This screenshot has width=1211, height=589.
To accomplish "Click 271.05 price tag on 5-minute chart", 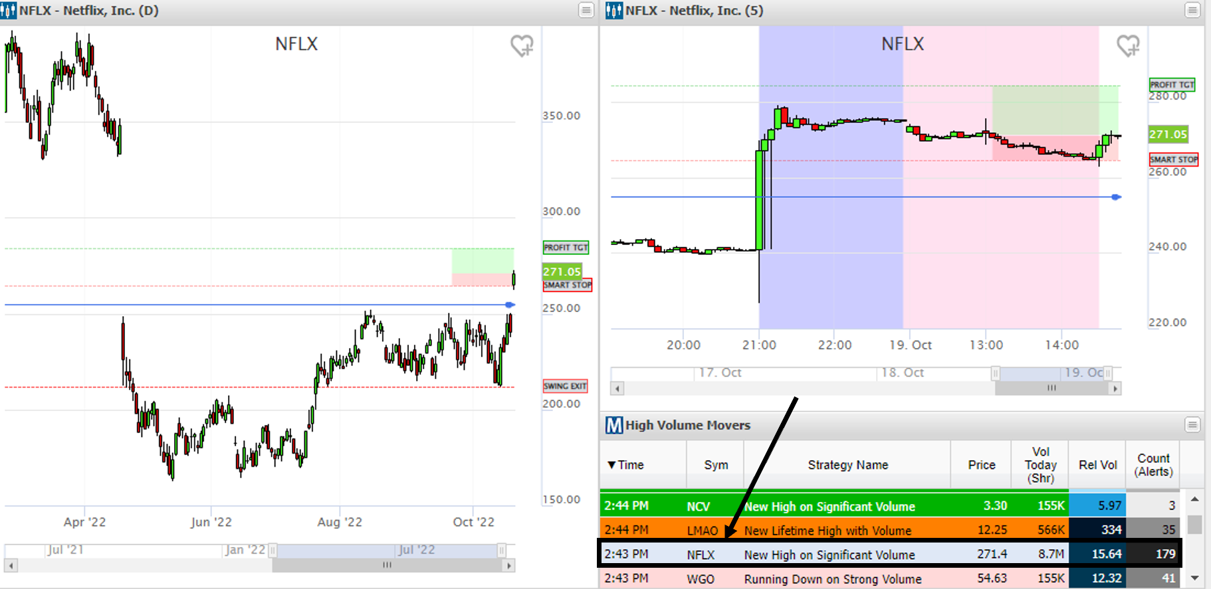I will [x=1168, y=134].
